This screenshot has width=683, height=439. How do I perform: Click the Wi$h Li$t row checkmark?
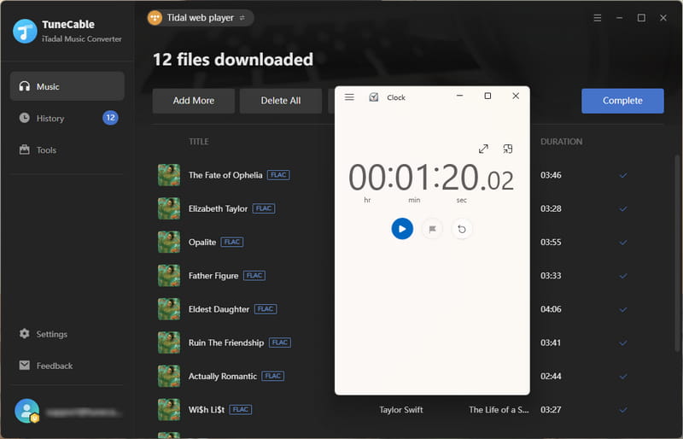tap(623, 410)
